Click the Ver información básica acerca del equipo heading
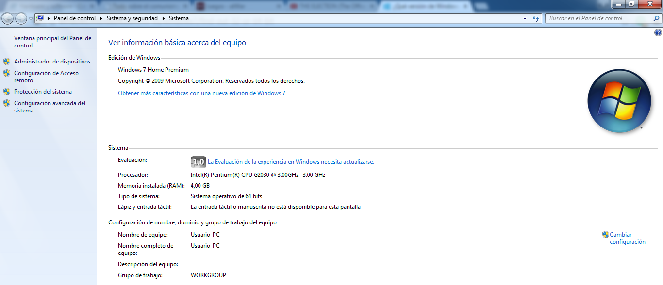The height and width of the screenshot is (285, 663). [x=177, y=43]
